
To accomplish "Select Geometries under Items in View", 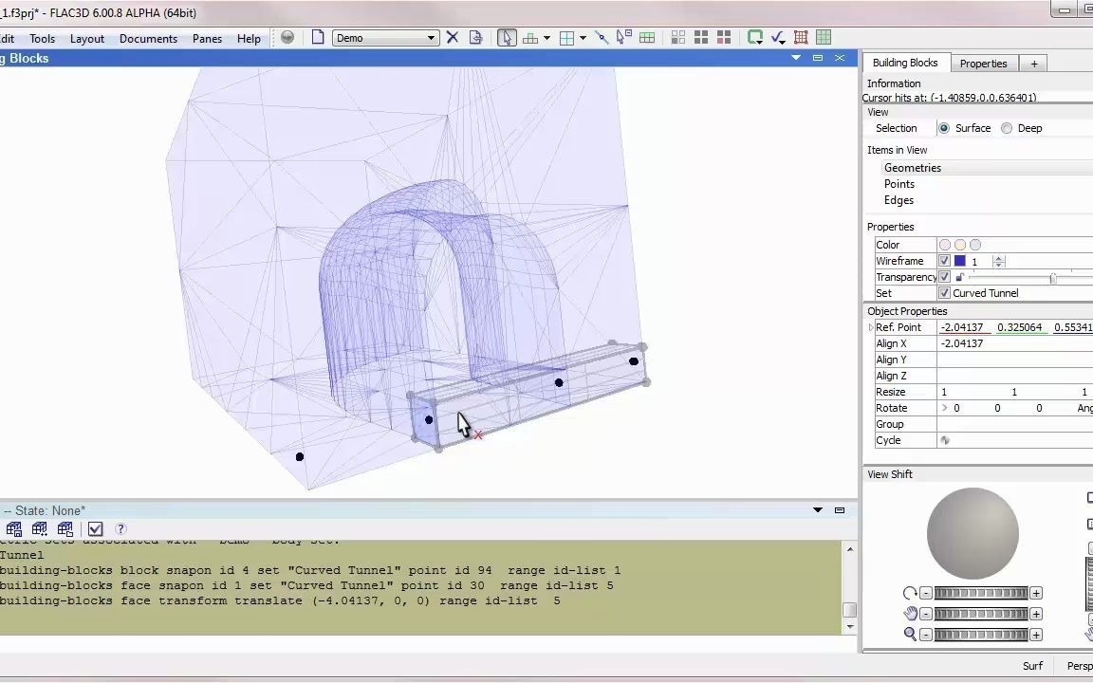I will (912, 167).
